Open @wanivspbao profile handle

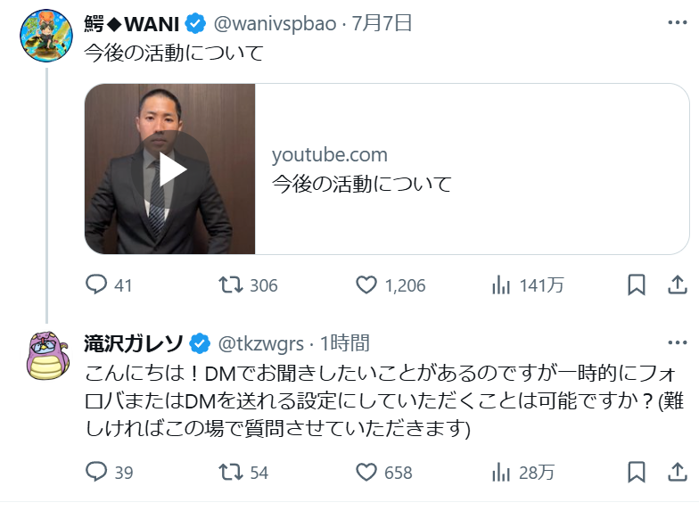point(275,23)
